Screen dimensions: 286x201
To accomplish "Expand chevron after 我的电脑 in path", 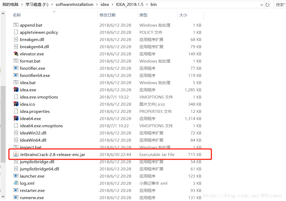I will 22,4.
